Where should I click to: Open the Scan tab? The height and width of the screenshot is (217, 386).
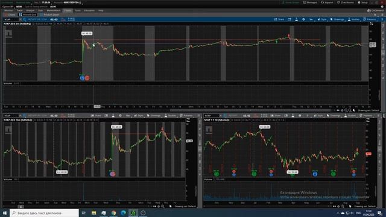click(x=40, y=11)
